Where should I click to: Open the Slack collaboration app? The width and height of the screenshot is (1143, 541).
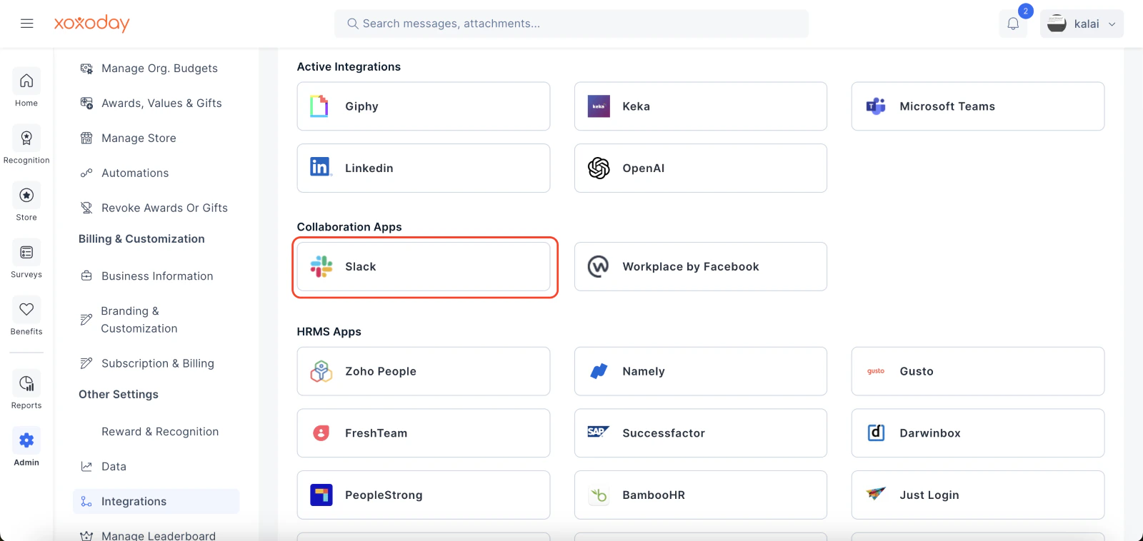click(424, 267)
